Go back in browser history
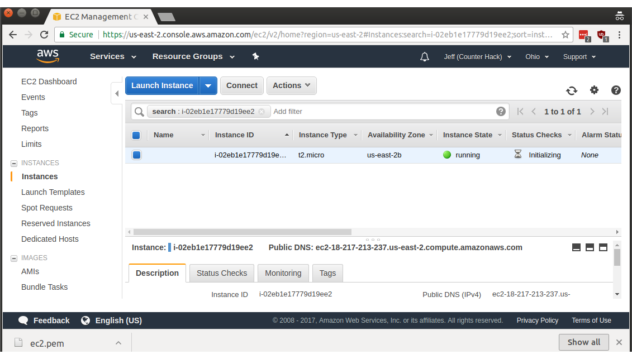The image size is (632, 359). pos(13,35)
